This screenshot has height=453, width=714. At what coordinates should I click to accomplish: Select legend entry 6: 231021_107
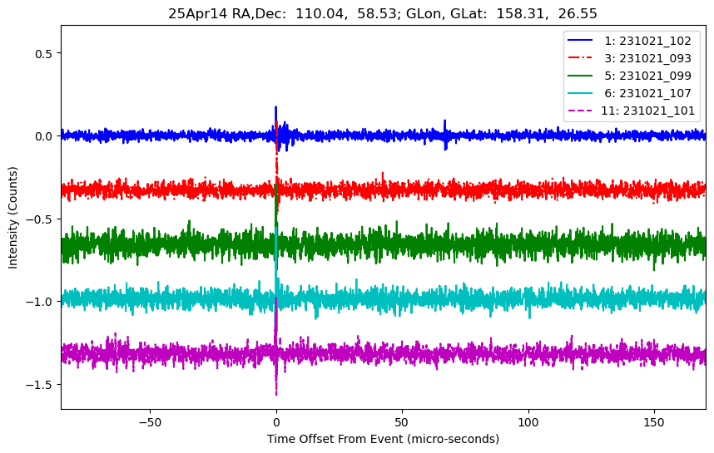(x=647, y=93)
